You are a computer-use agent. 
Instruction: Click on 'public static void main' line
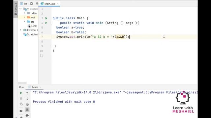click(100, 23)
